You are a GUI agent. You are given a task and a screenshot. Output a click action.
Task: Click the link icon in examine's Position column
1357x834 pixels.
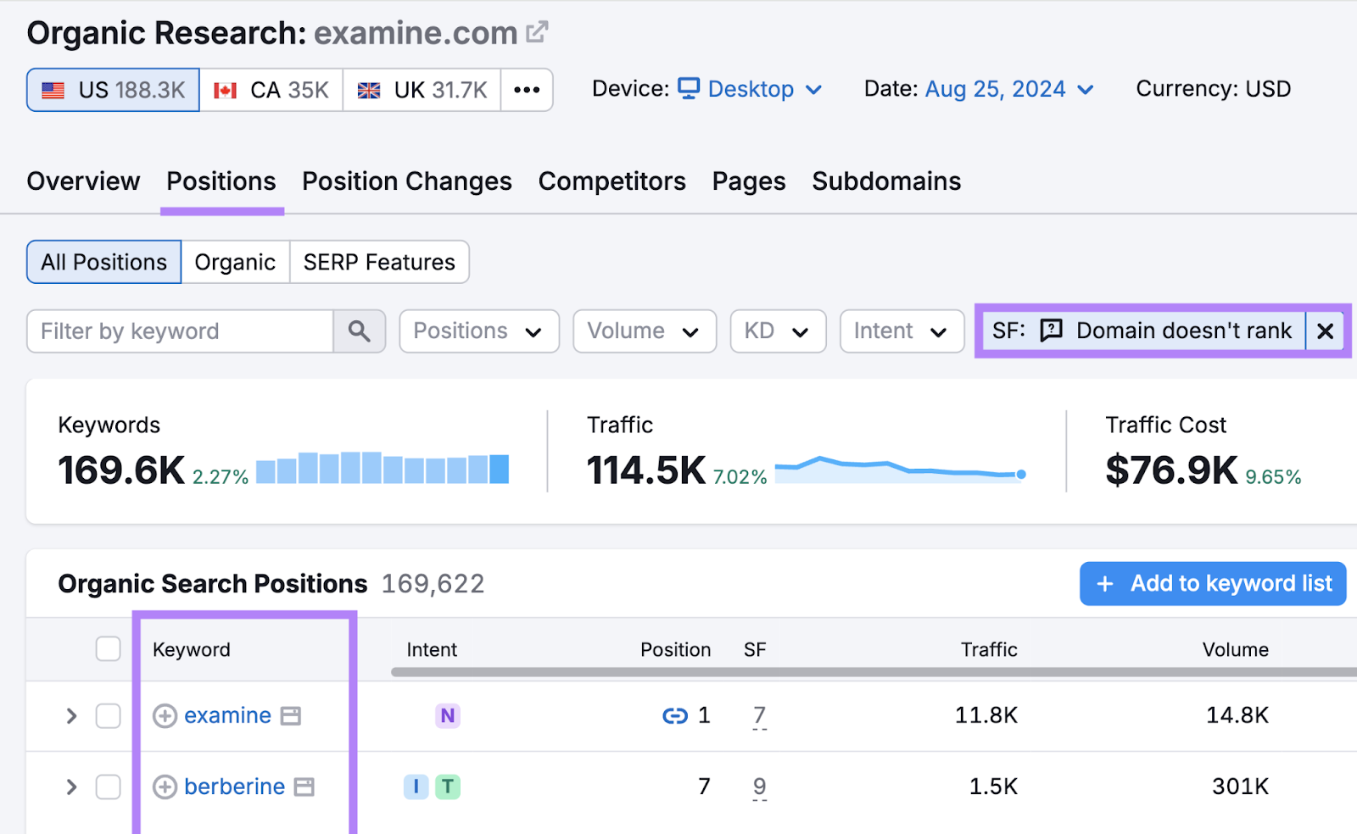coord(674,716)
